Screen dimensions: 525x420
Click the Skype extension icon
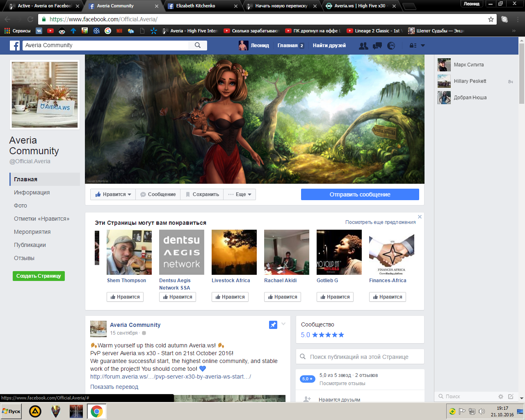coord(504,19)
